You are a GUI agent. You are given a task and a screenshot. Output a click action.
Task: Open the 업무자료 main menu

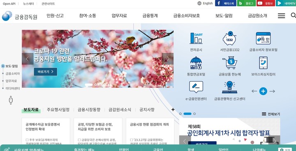pyautogui.click(x=119, y=16)
